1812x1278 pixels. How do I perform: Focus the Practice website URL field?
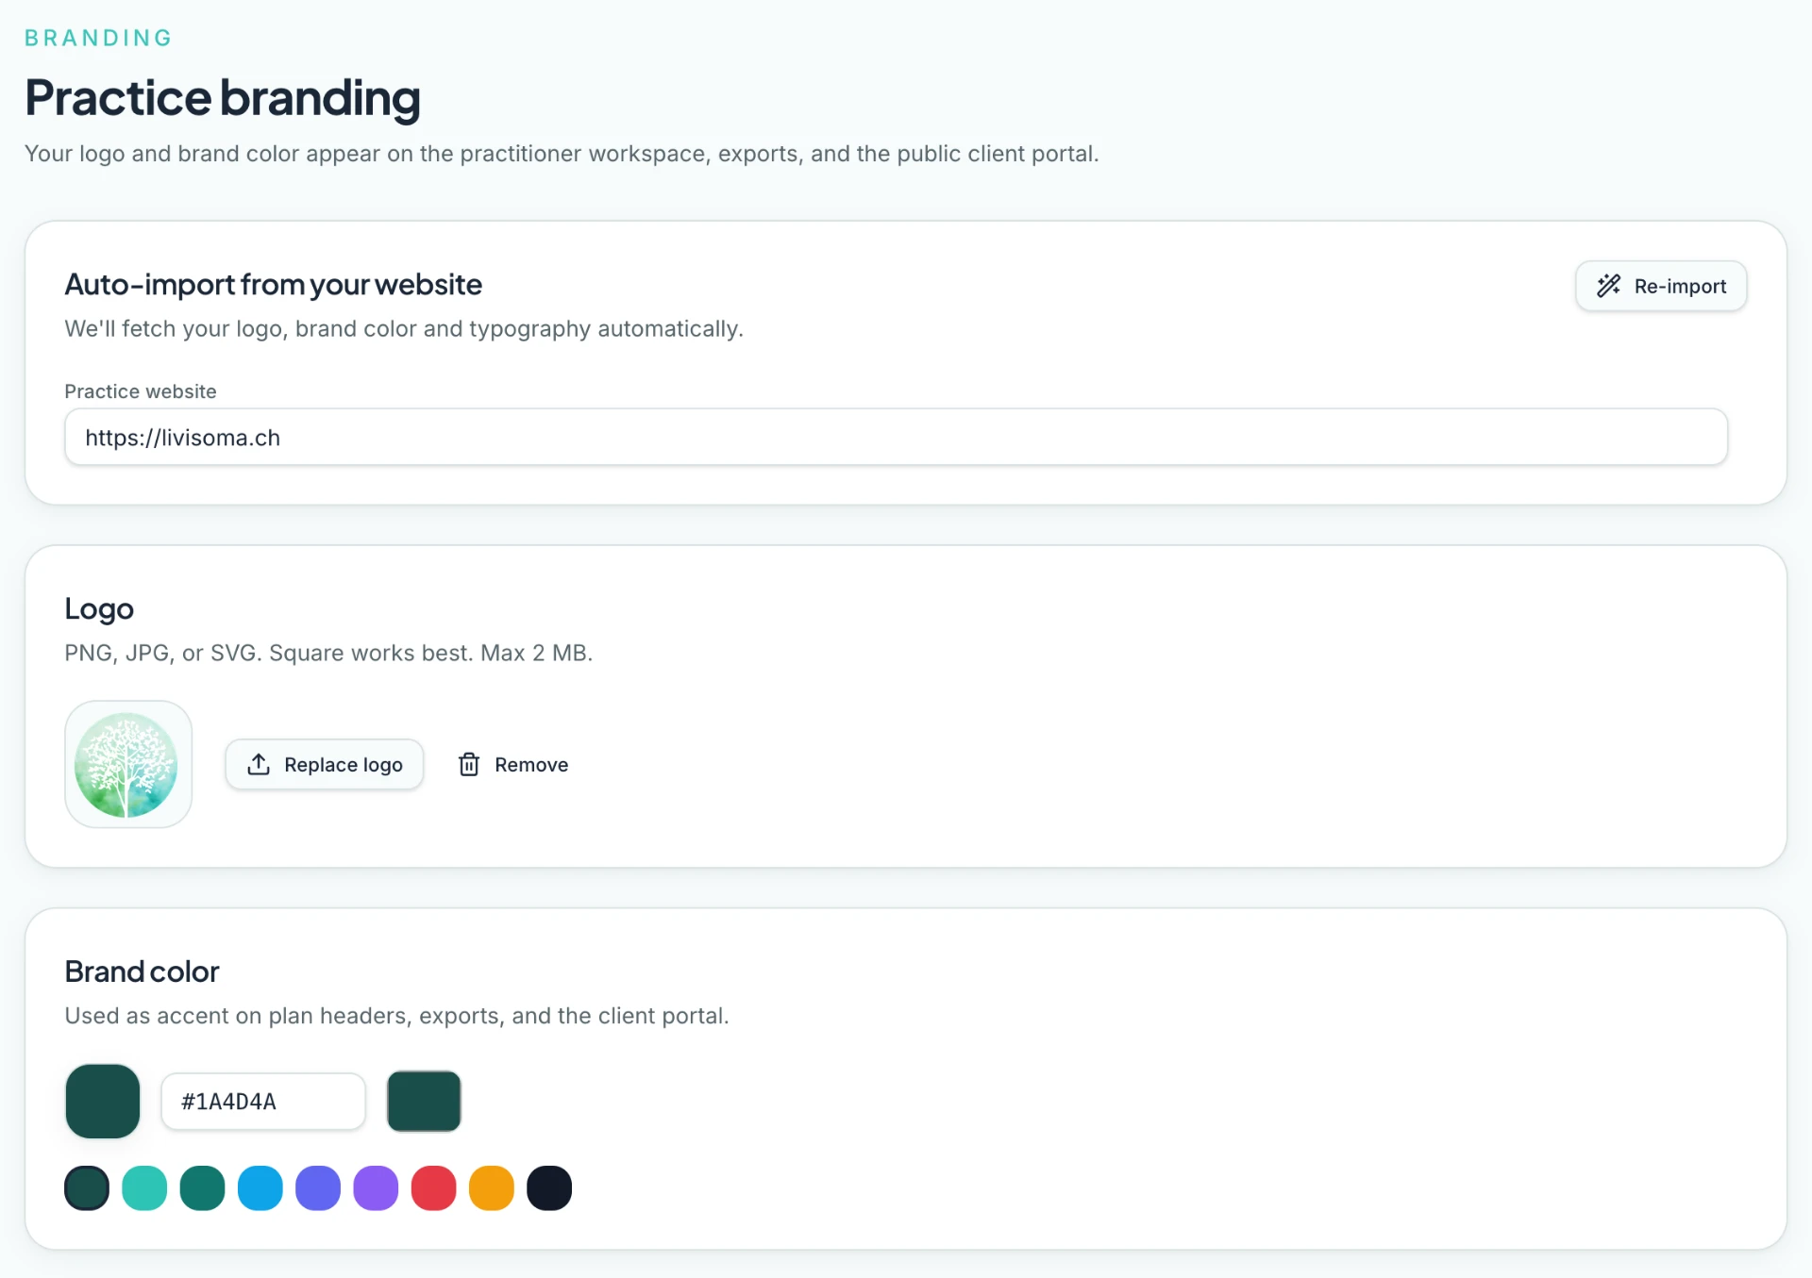(x=896, y=437)
